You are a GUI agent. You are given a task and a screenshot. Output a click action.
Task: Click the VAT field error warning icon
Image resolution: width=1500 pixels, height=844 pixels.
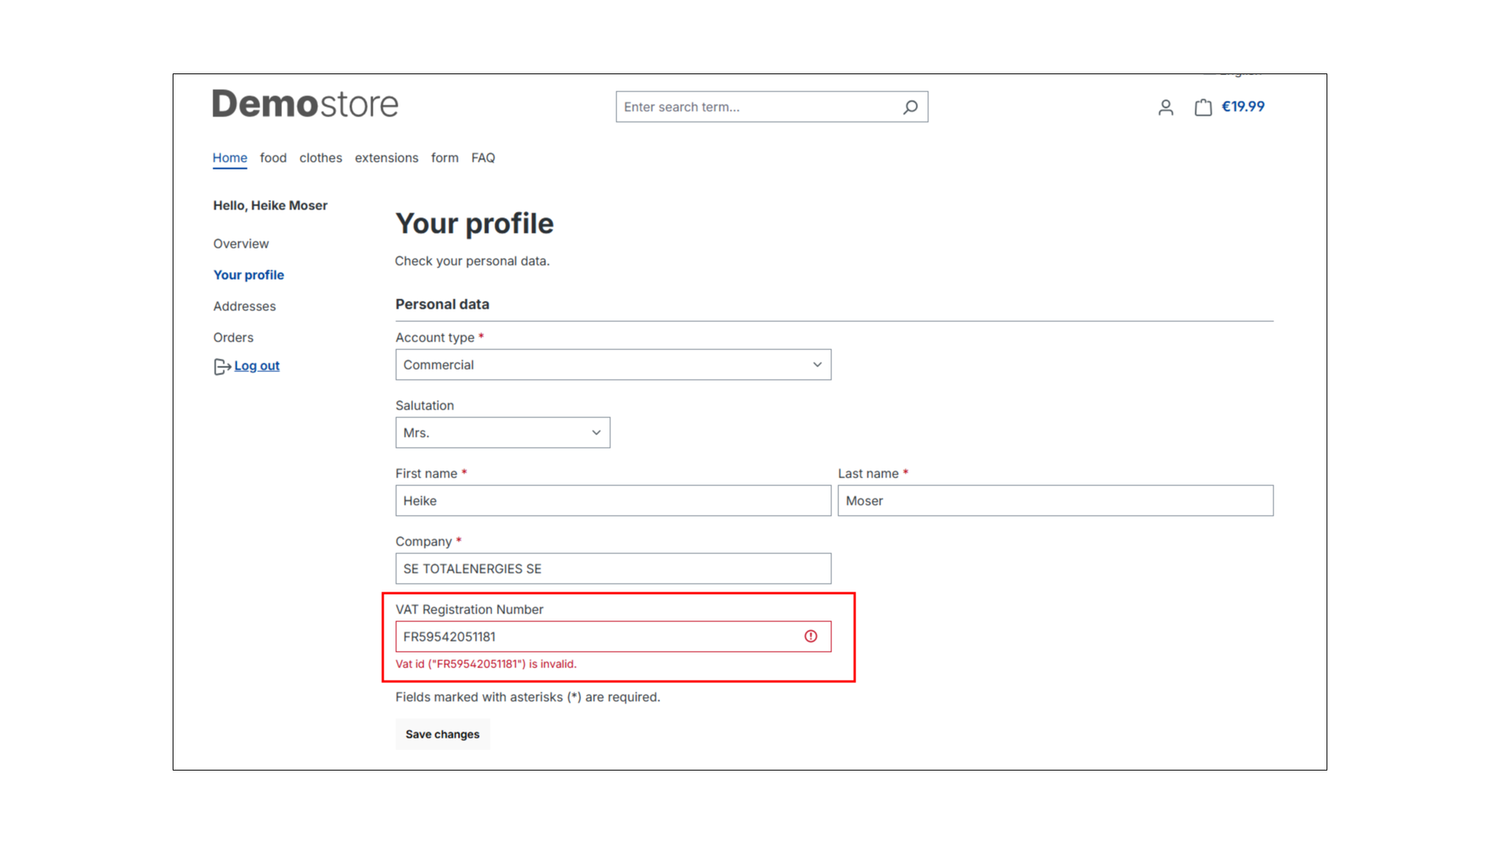pos(811,636)
